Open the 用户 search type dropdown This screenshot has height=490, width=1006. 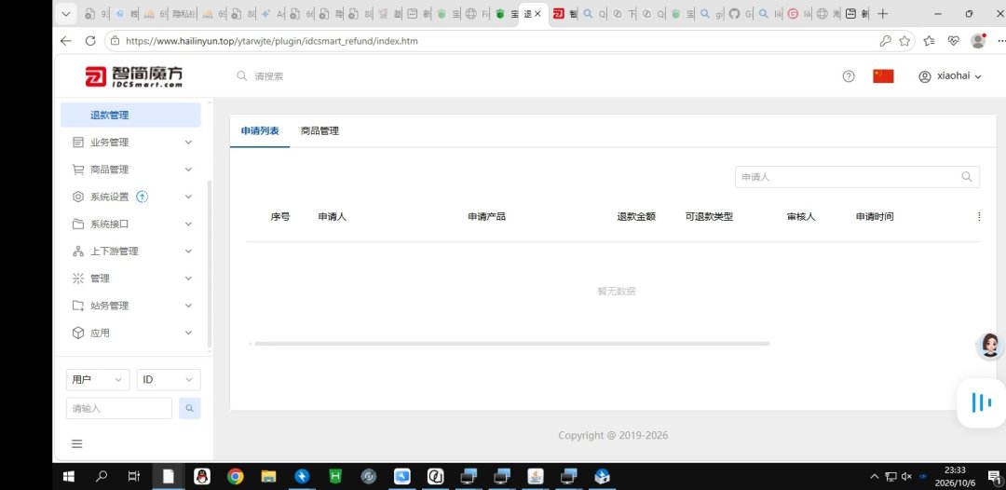pyautogui.click(x=98, y=380)
